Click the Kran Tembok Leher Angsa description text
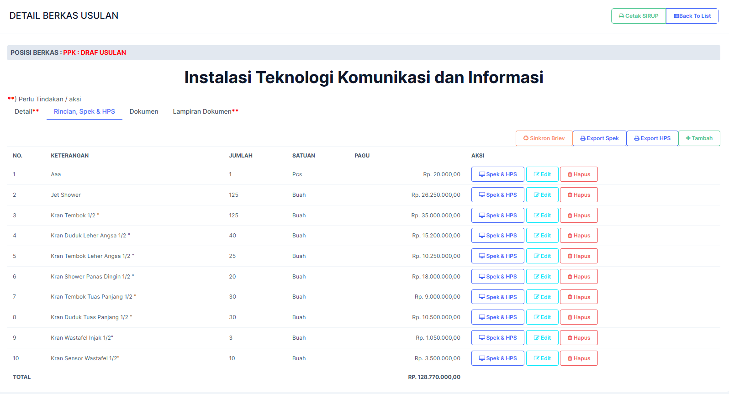 click(x=92, y=256)
